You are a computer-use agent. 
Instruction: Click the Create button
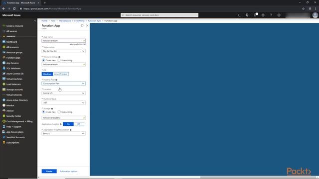[49, 171]
